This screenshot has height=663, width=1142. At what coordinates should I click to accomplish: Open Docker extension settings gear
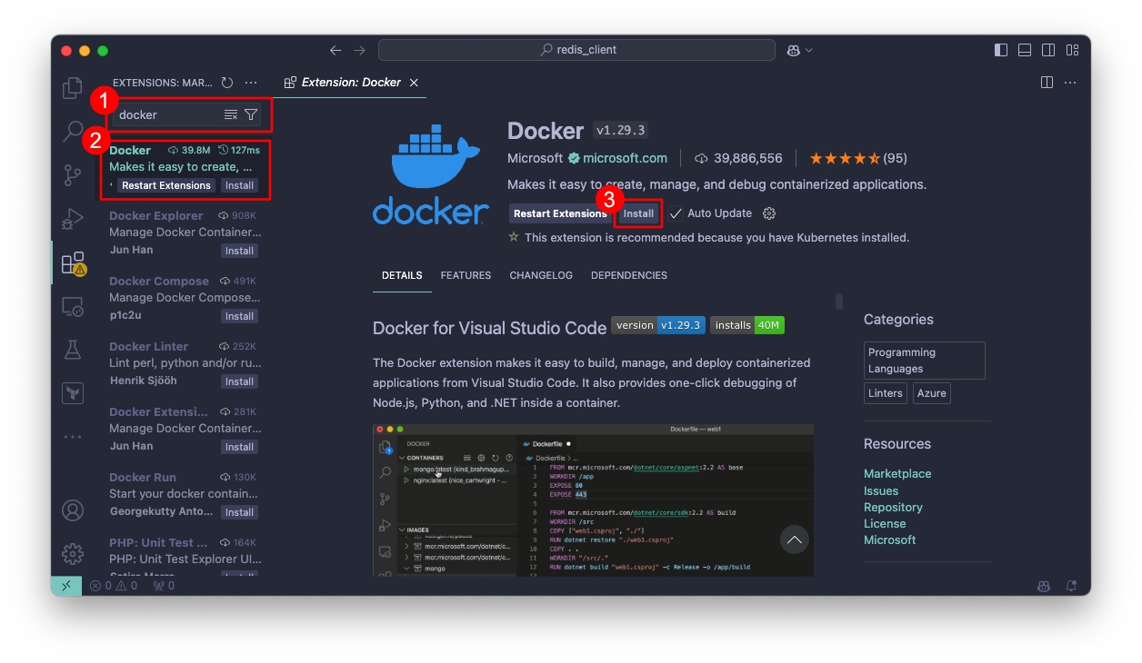coord(769,213)
